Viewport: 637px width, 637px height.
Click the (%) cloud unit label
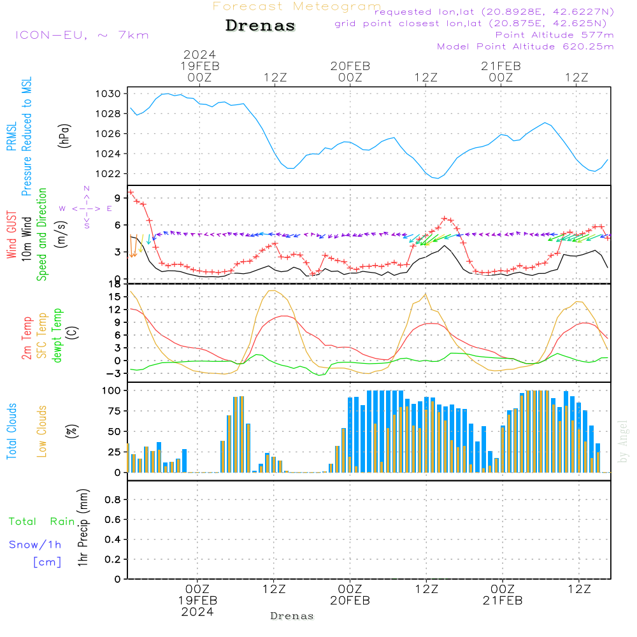click(x=71, y=431)
